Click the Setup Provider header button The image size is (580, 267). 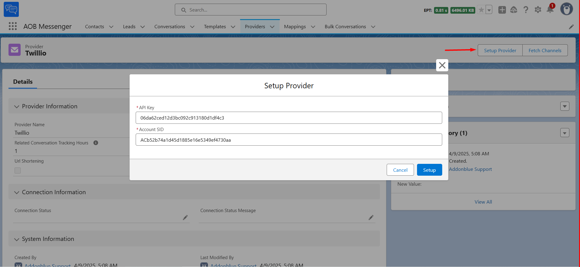500,50
